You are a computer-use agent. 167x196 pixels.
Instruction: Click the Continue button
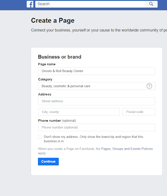pos(48,162)
